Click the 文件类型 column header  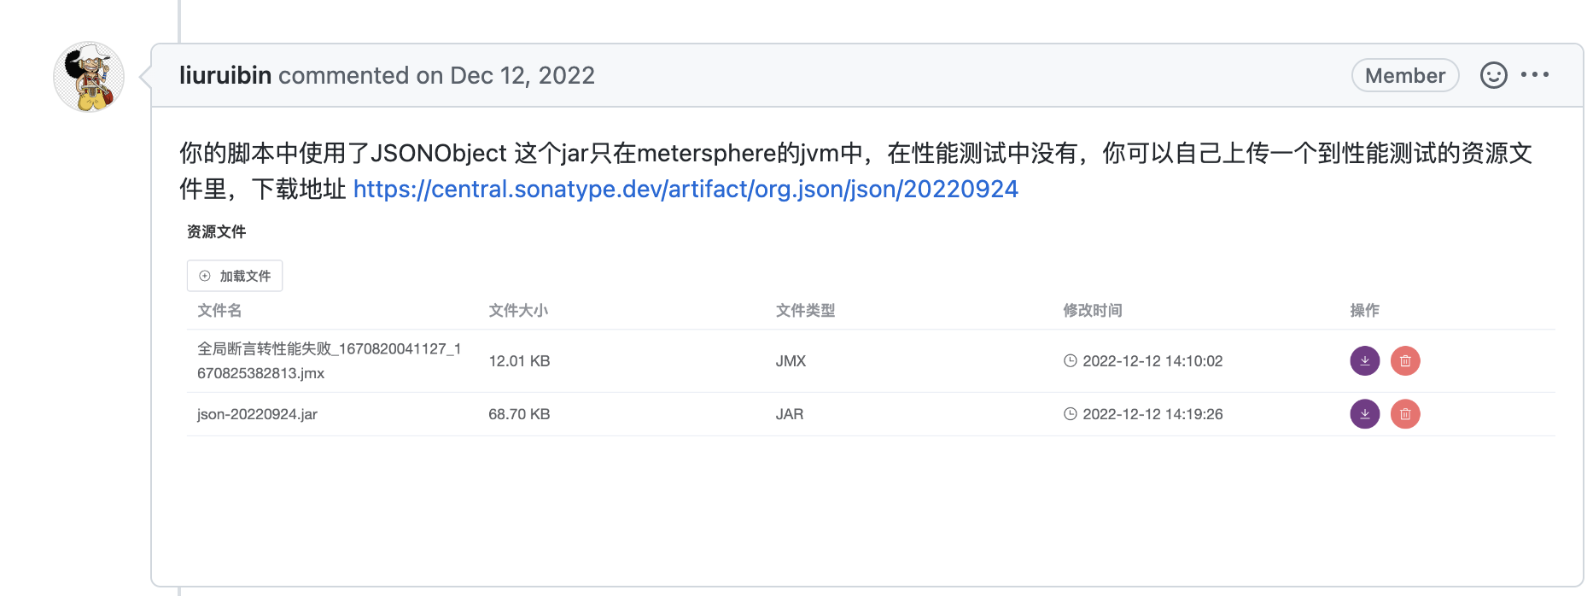click(x=806, y=311)
